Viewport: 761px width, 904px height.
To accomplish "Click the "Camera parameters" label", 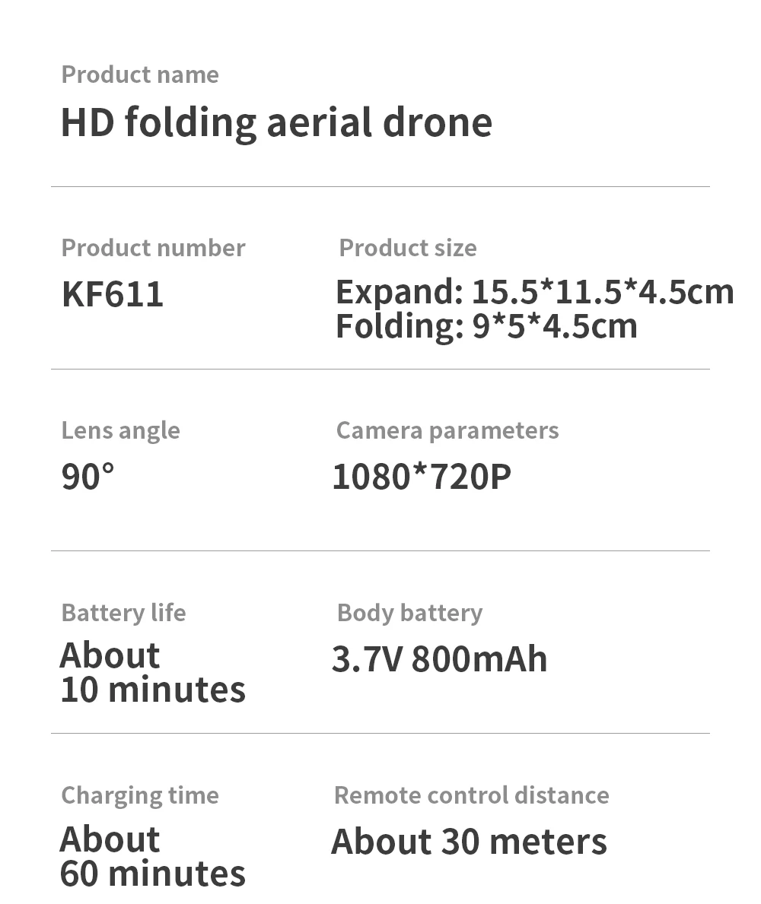I will [447, 430].
